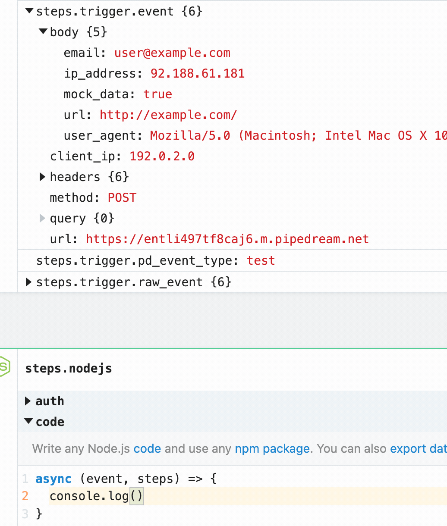Select the POST method value
This screenshot has height=526, width=447.
pos(122,197)
